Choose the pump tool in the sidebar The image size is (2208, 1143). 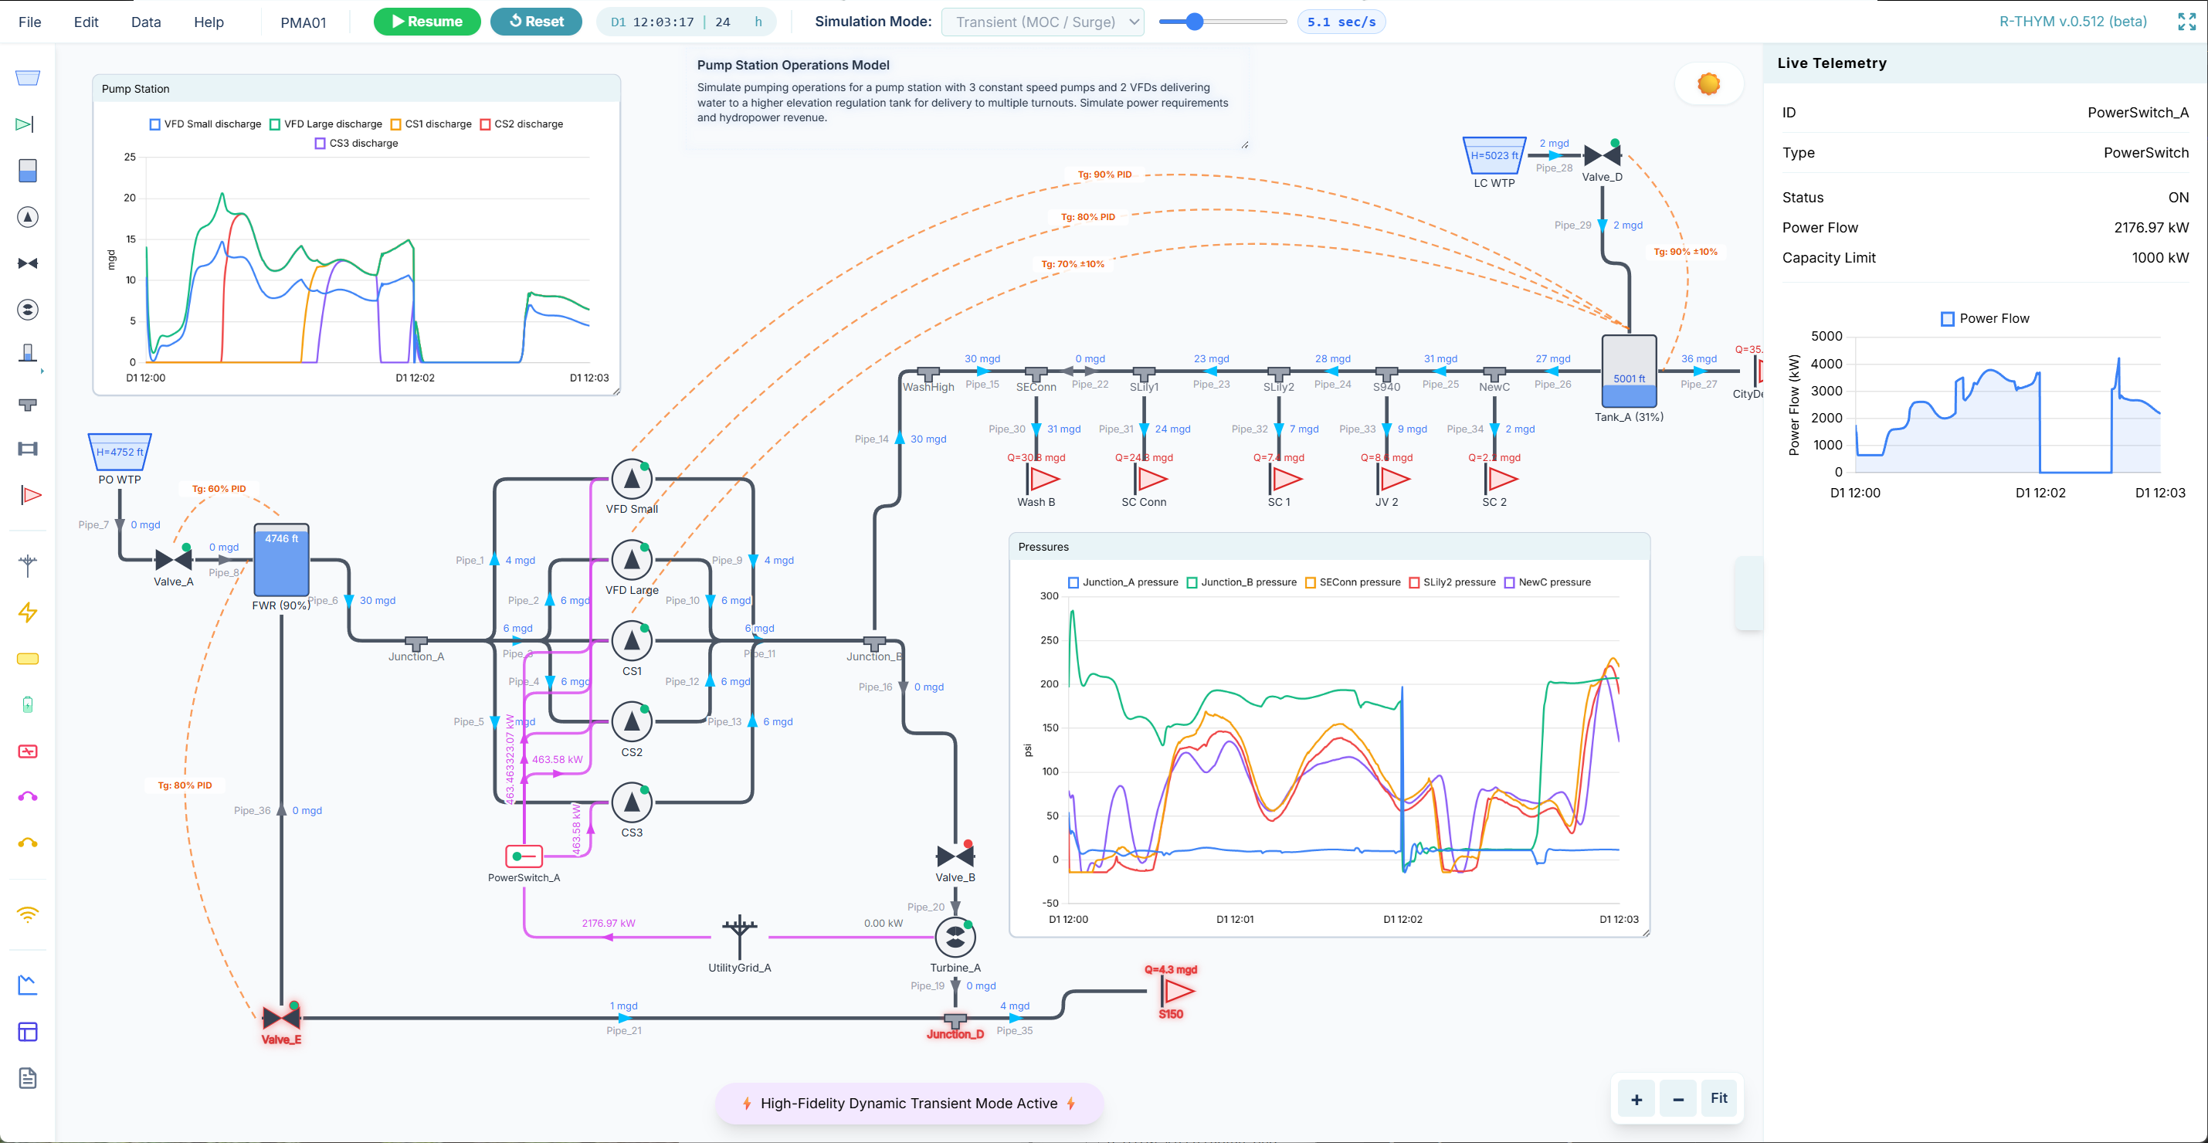(28, 217)
